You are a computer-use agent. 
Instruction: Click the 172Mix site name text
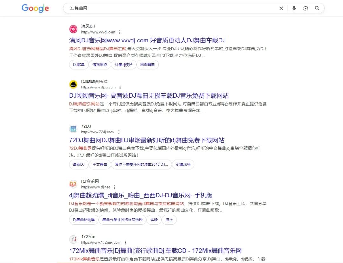click(88, 237)
